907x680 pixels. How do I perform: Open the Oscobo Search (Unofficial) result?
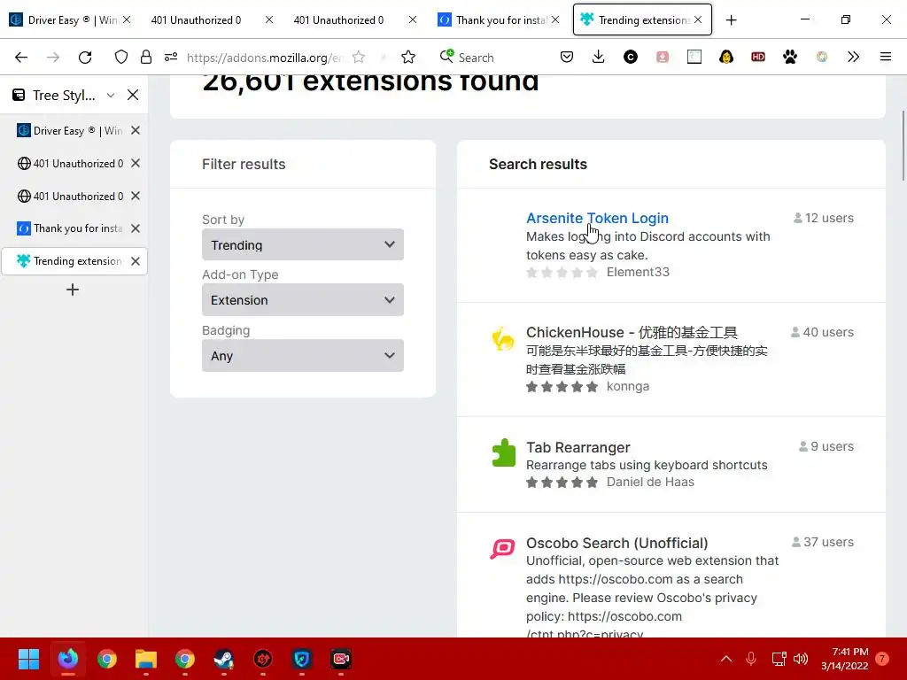(x=616, y=543)
